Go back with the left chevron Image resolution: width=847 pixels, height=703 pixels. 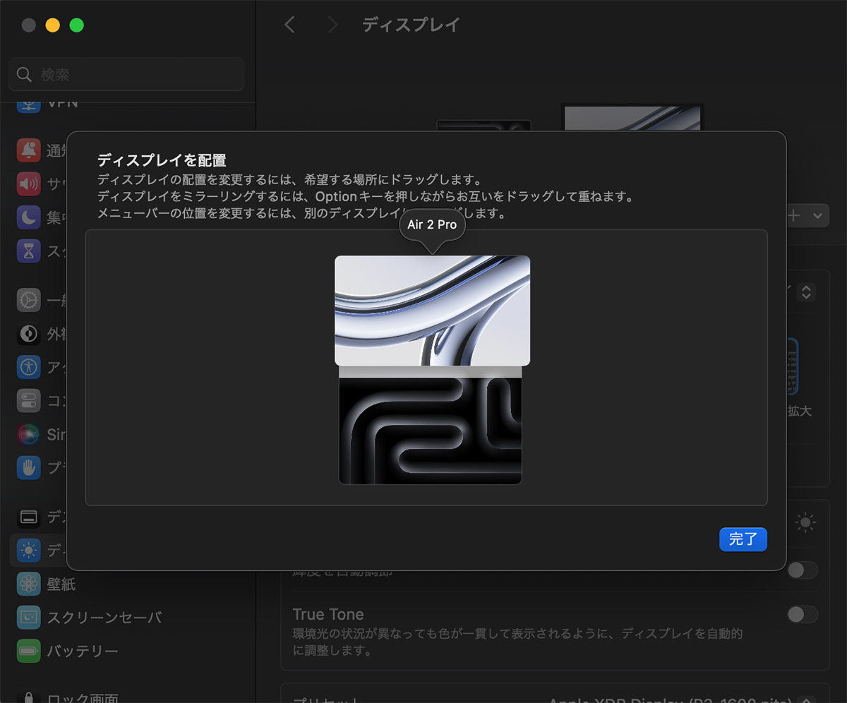[x=289, y=25]
